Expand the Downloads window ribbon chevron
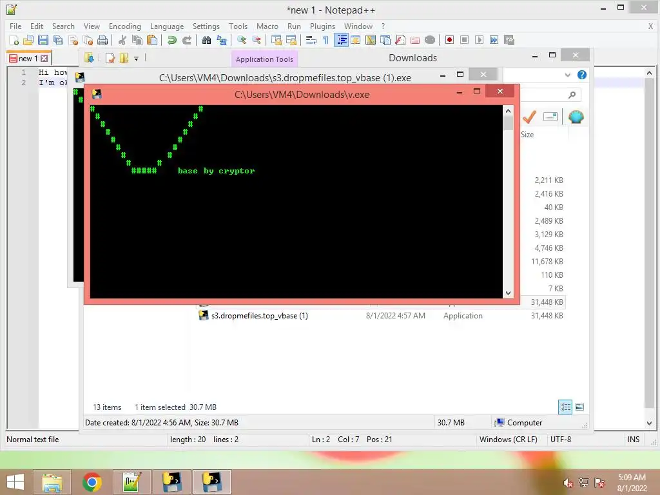Viewport: 660px width, 495px height. pyautogui.click(x=567, y=75)
